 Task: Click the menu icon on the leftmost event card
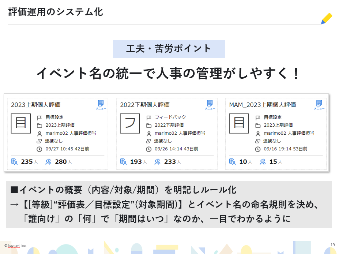click(x=101, y=104)
